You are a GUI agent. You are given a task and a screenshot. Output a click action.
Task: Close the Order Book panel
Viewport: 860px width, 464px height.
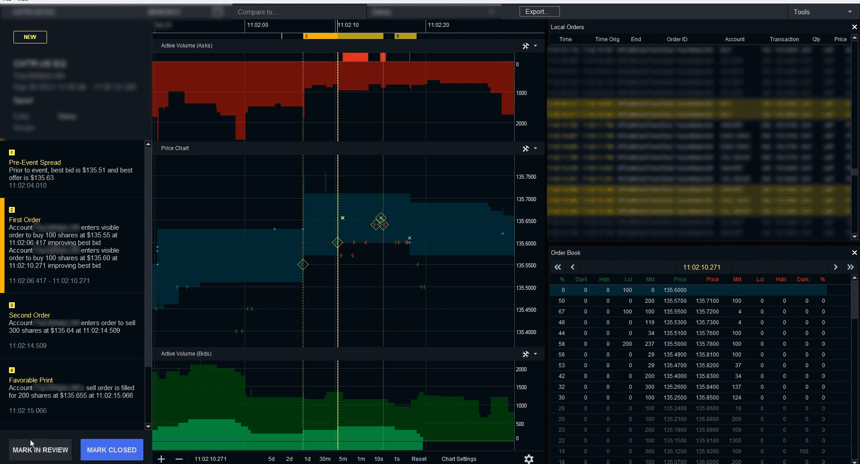pos(854,253)
